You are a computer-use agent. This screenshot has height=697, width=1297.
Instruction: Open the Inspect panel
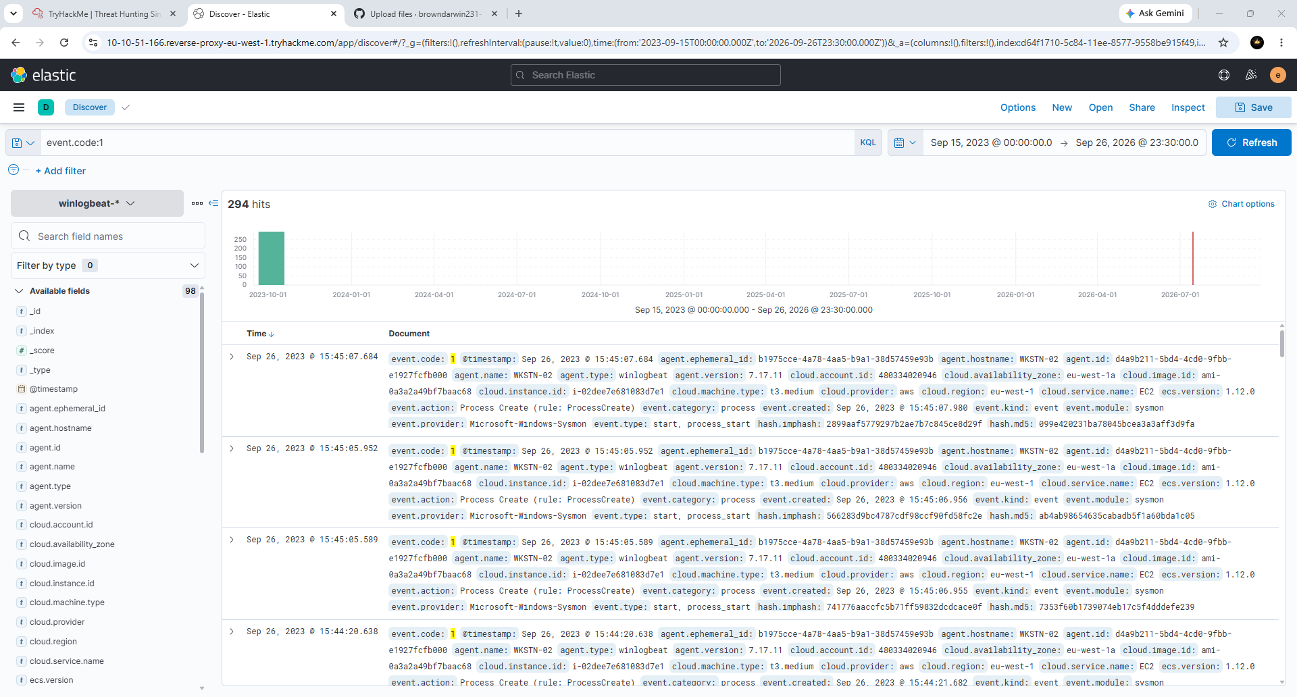click(1188, 107)
